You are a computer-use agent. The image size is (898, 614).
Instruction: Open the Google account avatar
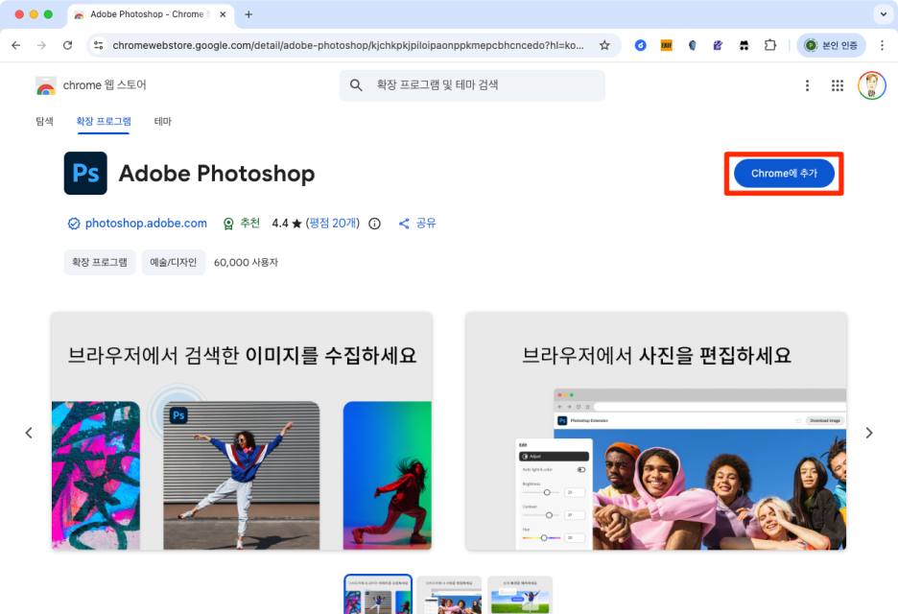tap(872, 85)
